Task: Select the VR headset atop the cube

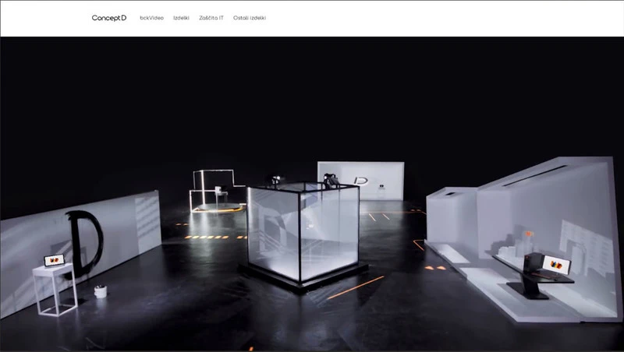Action: point(331,180)
